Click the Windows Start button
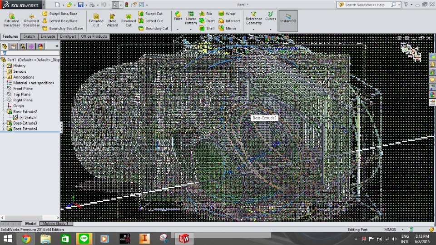436x245 pixels. tap(8, 239)
